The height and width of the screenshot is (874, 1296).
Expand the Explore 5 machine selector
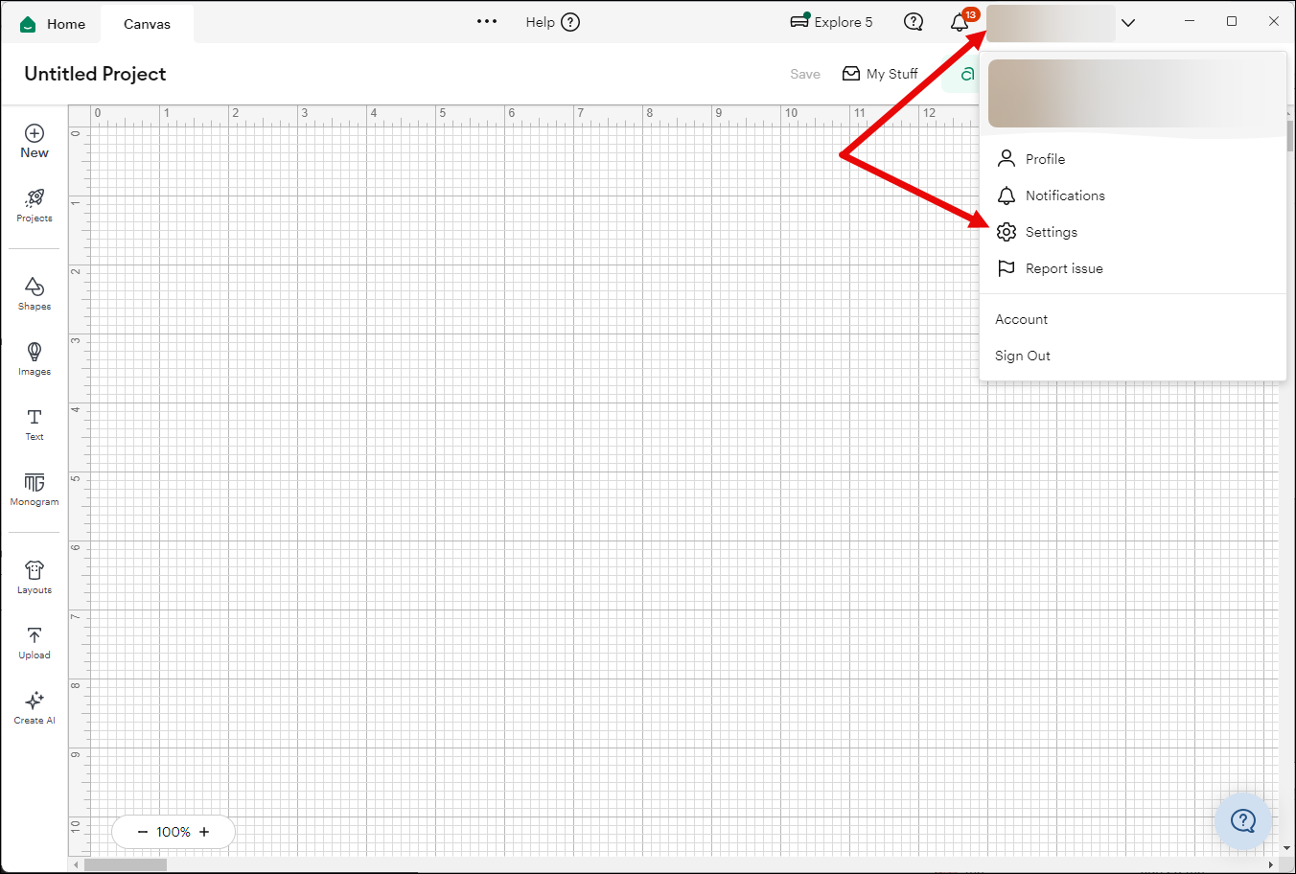(x=830, y=21)
